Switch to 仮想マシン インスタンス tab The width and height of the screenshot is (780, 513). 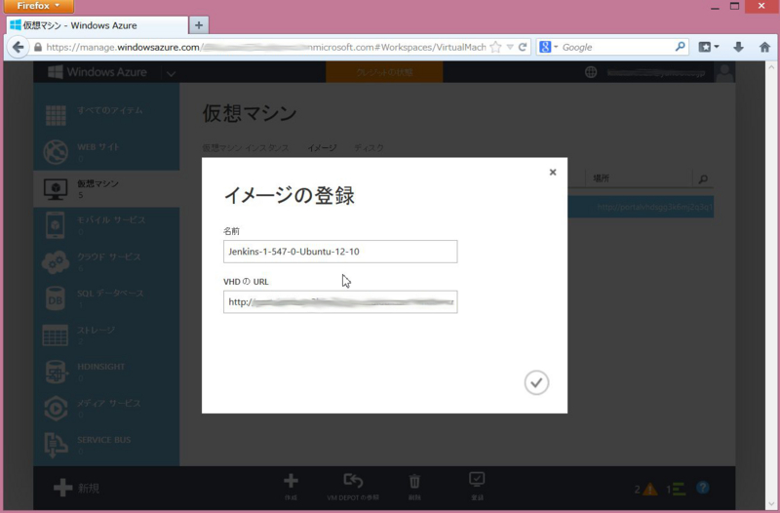246,148
